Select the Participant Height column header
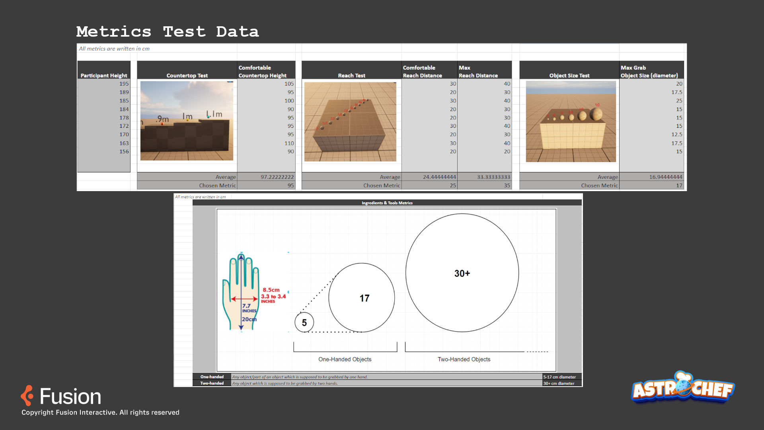The height and width of the screenshot is (430, 764). (x=104, y=75)
